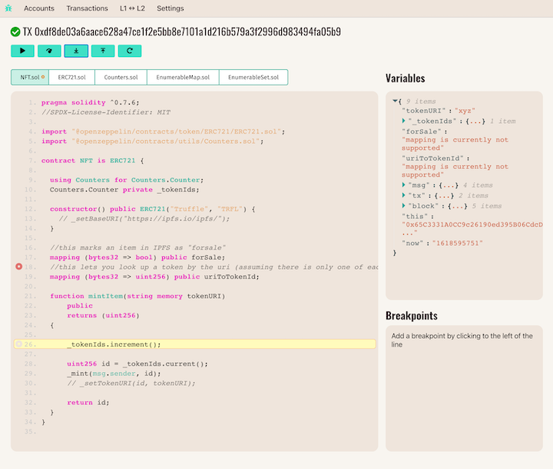The image size is (553, 469).
Task: Switch to the EnumerableSet.sol tab
Action: click(253, 78)
